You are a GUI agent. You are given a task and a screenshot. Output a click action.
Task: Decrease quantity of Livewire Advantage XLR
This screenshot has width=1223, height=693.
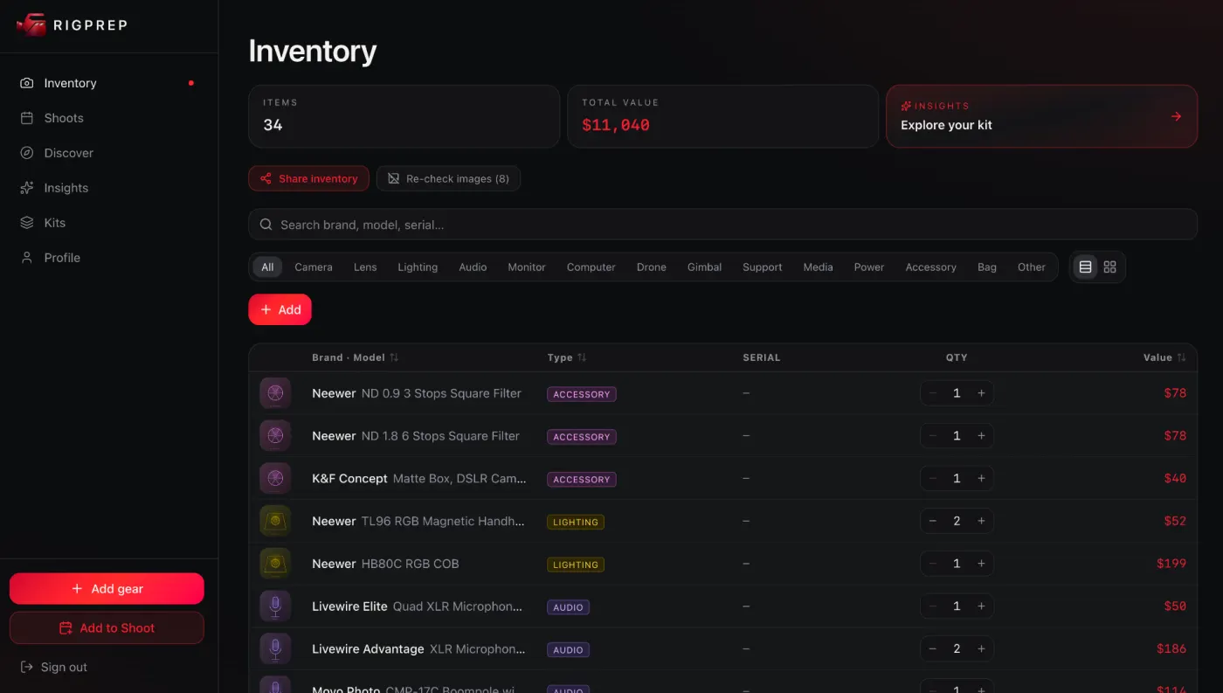click(x=933, y=649)
